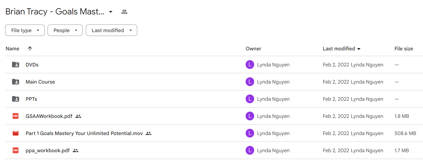Open the folder title dropdown arrow
This screenshot has width=423, height=168.
coord(111,12)
